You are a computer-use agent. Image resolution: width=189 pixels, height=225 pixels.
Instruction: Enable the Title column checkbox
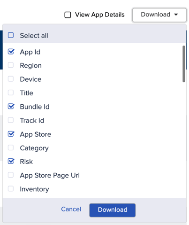pos(11,93)
